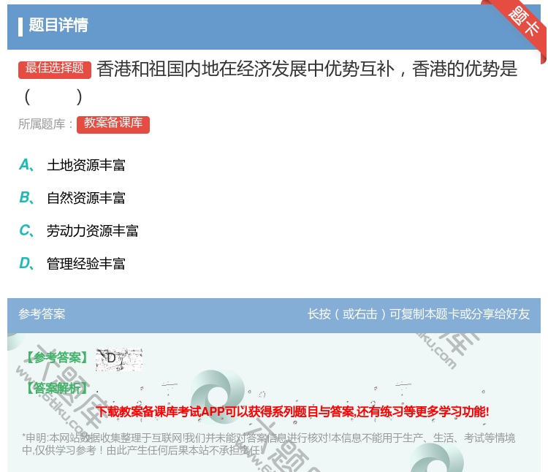
Task: Choose the answer text 劳动力资源丰富
Action: pos(93,231)
